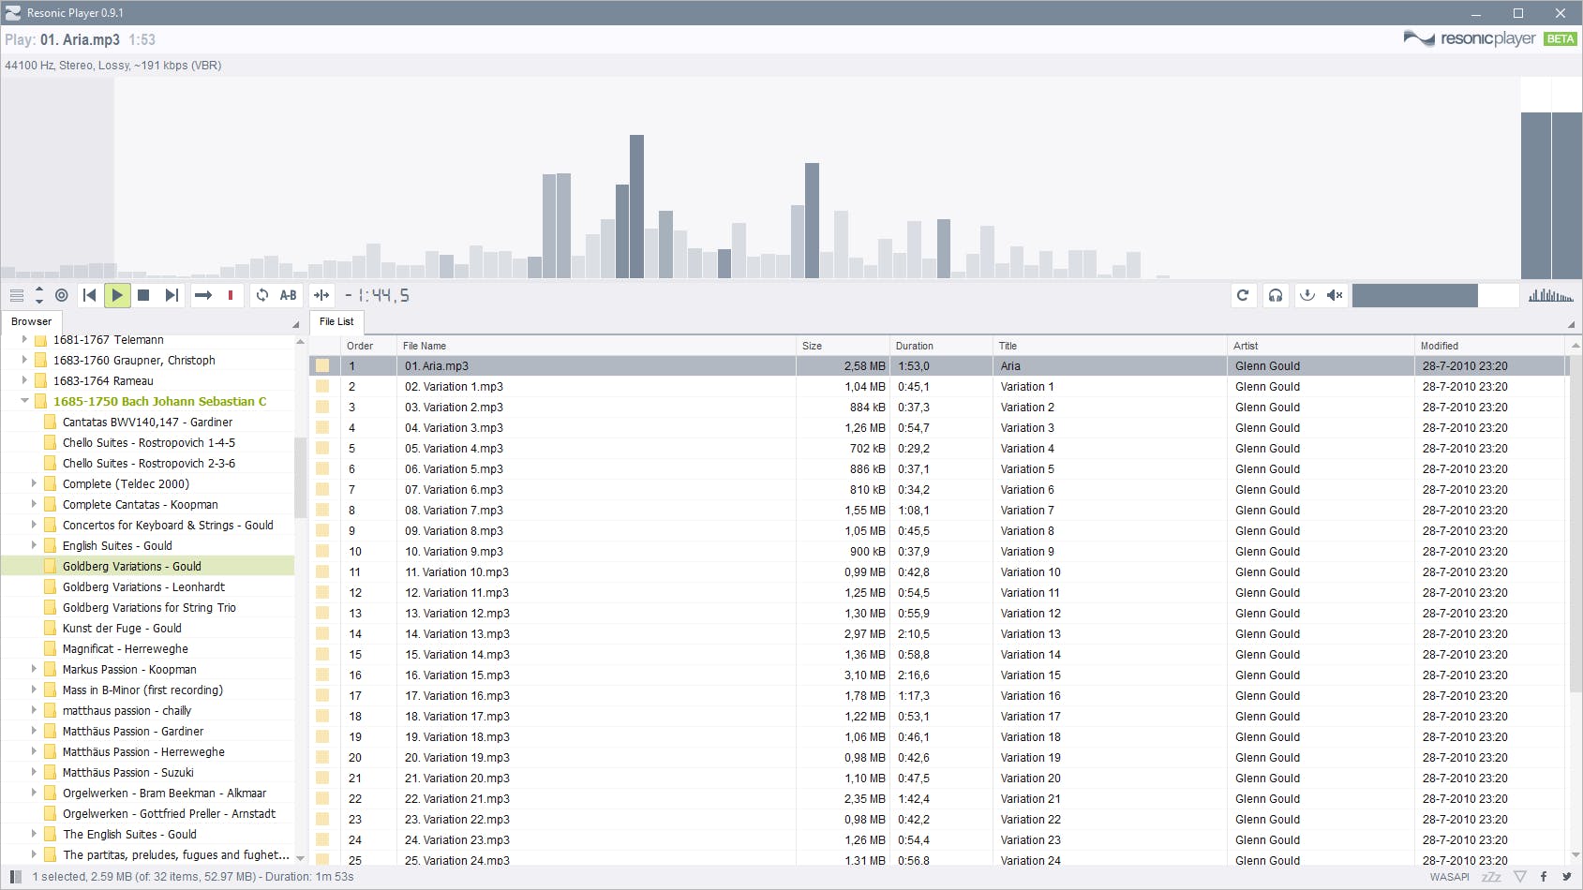Image resolution: width=1583 pixels, height=890 pixels.
Task: Collapse the 1685-1750 Bach Johann Sebastian folder
Action: pyautogui.click(x=24, y=401)
